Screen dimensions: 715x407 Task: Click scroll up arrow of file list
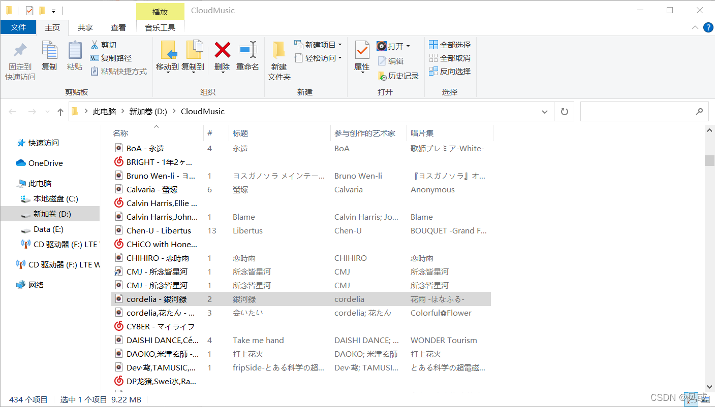coord(709,130)
